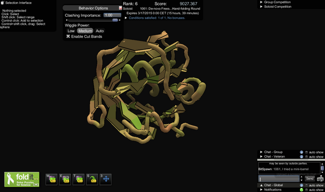Set Wiggle Power to Medium
The width and height of the screenshot is (325, 192).
(x=85, y=31)
